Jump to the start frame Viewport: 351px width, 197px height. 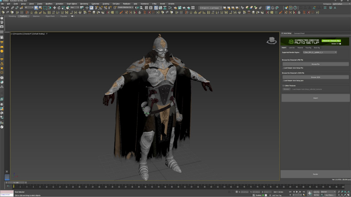[x=290, y=192]
